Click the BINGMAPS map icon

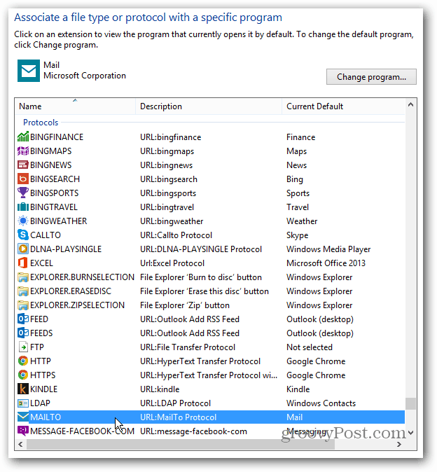tap(23, 151)
